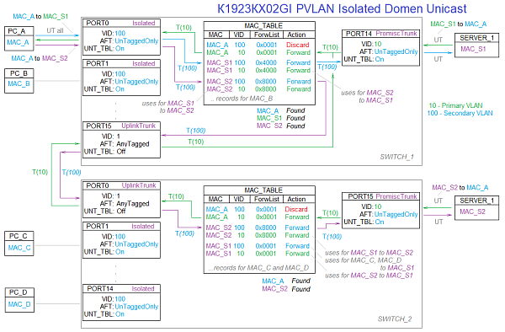Click the red Discard action in upper MAC_TABLE
Viewport: 505px width, 332px height.
[x=298, y=45]
